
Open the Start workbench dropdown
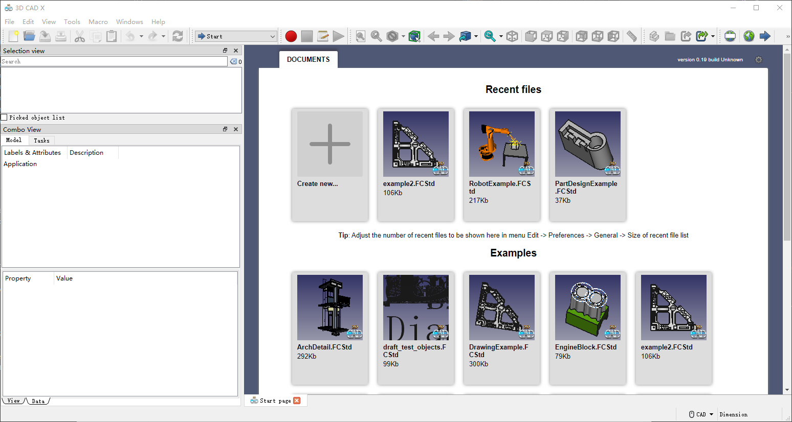pos(236,36)
